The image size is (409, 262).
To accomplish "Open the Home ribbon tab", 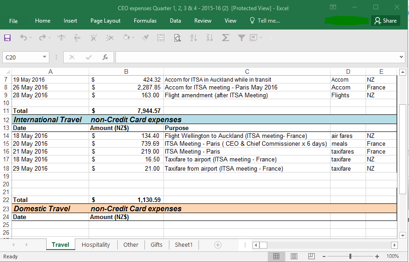I will pyautogui.click(x=43, y=21).
